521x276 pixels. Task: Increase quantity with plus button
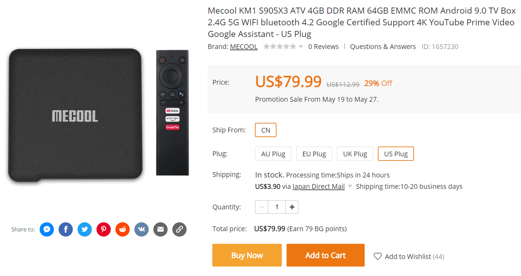[x=292, y=207]
